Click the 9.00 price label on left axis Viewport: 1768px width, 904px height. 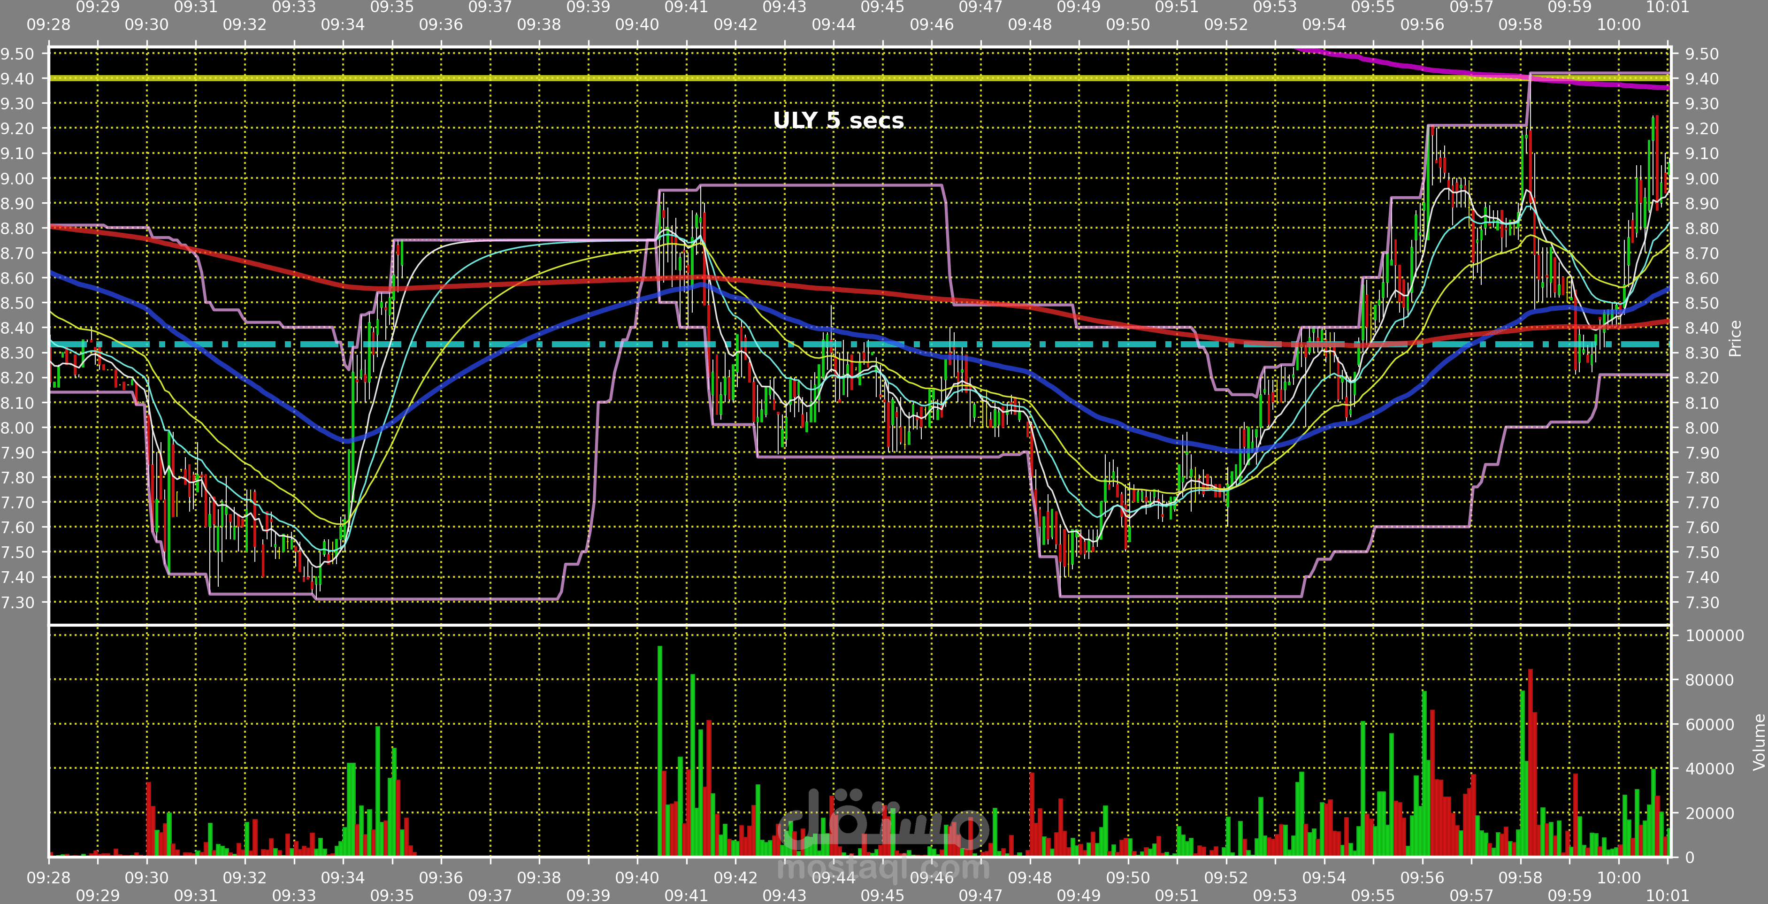17,178
